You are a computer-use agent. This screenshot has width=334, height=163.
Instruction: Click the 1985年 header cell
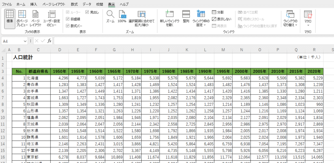187,72
